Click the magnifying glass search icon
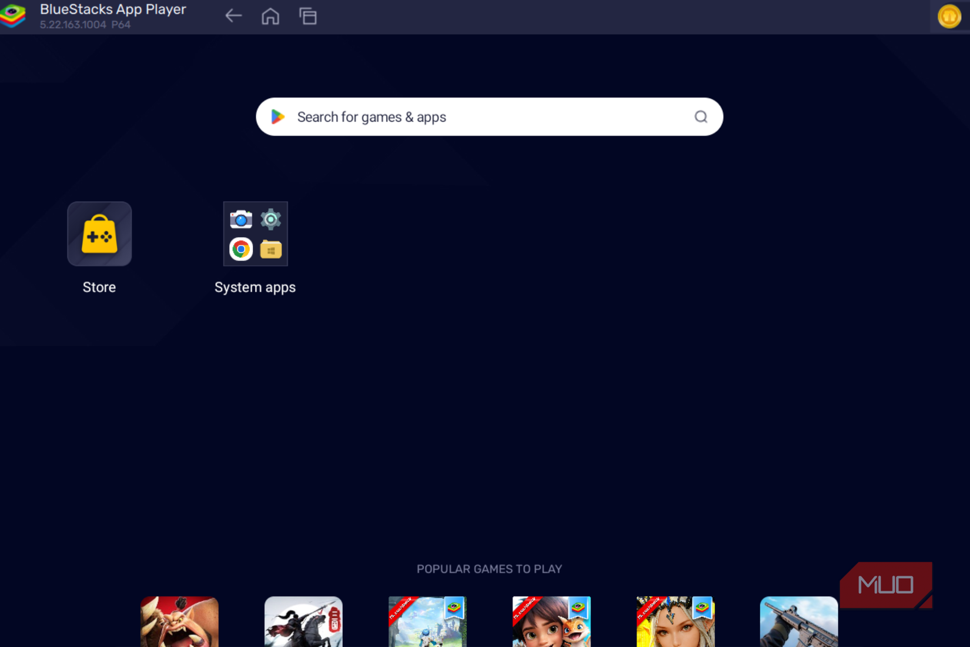Image resolution: width=970 pixels, height=647 pixels. 700,116
